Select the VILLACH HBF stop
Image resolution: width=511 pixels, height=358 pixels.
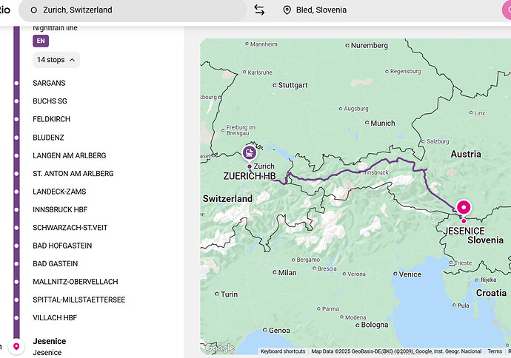[x=55, y=317]
